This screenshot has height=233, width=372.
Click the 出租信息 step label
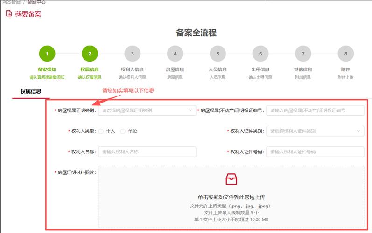(260, 69)
